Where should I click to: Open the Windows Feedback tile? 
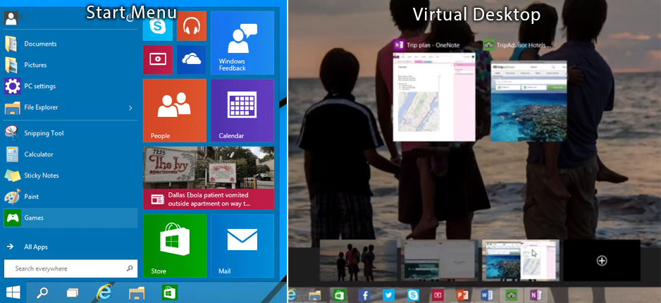point(242,43)
